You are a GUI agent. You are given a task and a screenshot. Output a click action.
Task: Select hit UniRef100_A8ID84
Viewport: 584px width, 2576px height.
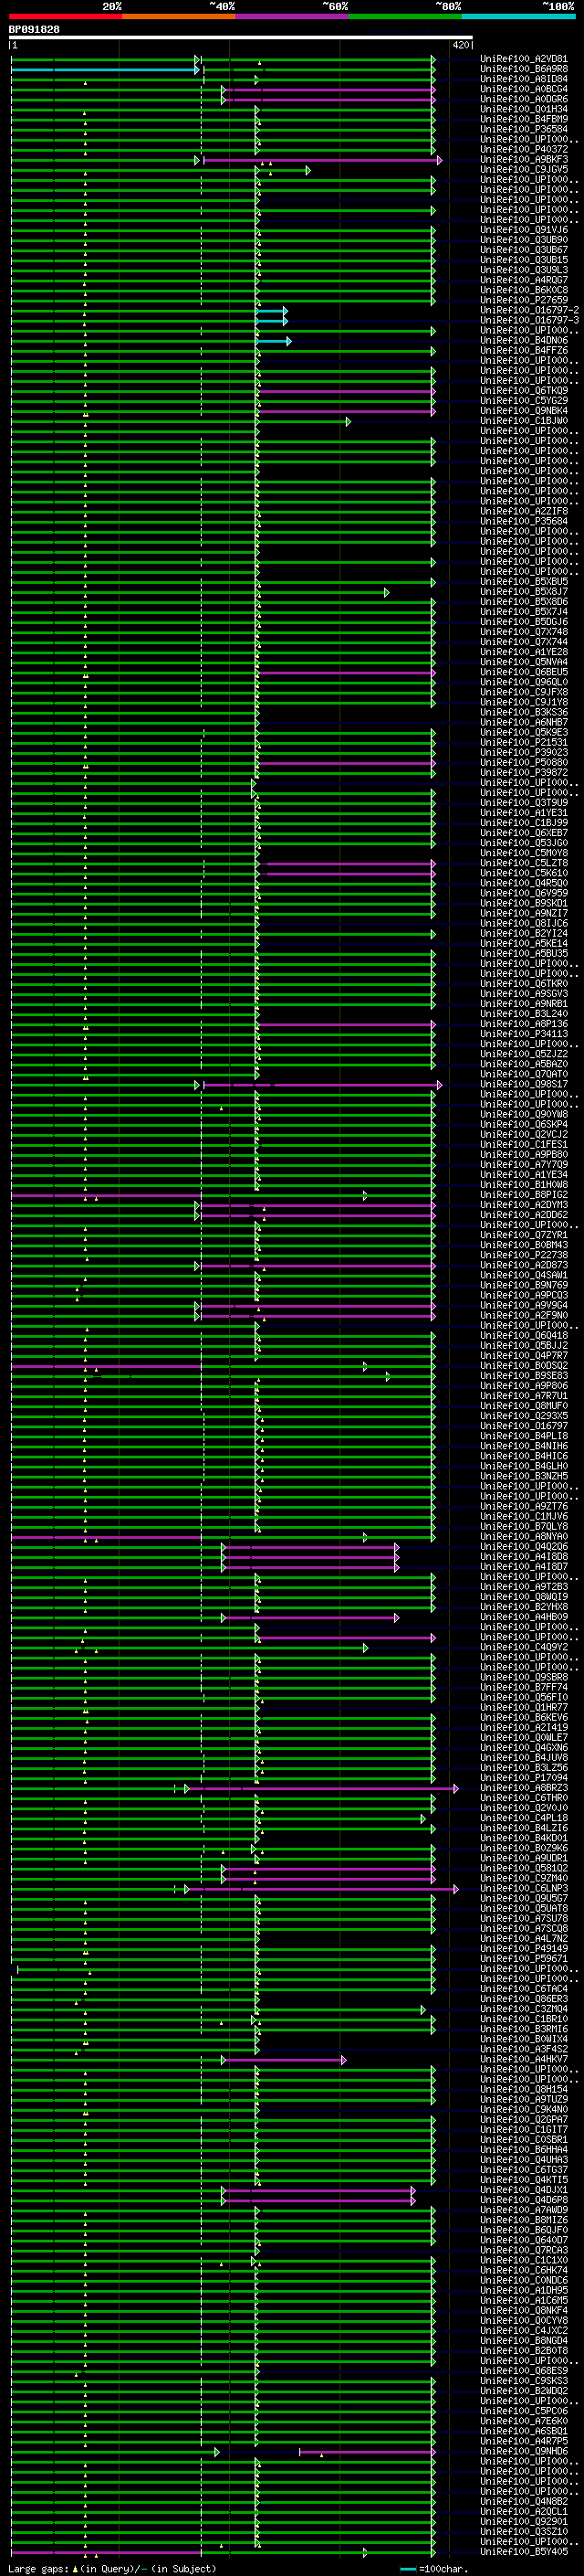(523, 79)
